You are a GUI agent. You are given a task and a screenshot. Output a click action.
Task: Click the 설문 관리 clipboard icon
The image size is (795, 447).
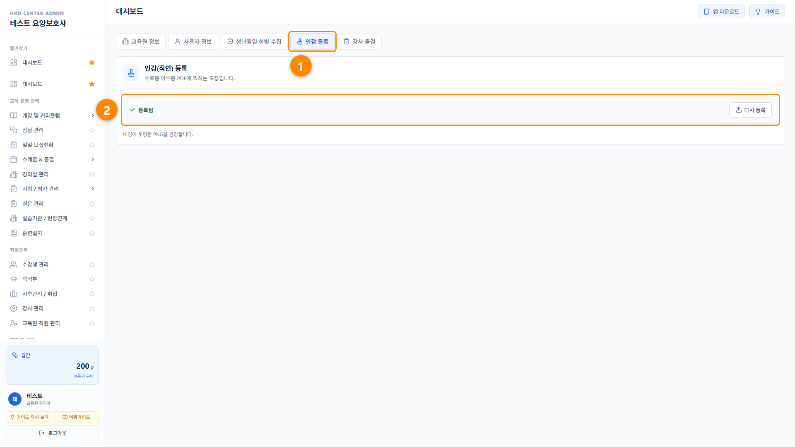(x=14, y=204)
